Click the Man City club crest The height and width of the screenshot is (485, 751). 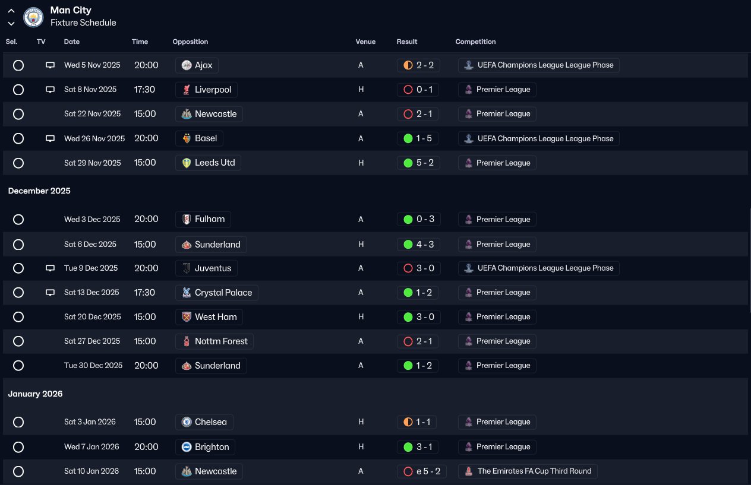pos(33,17)
